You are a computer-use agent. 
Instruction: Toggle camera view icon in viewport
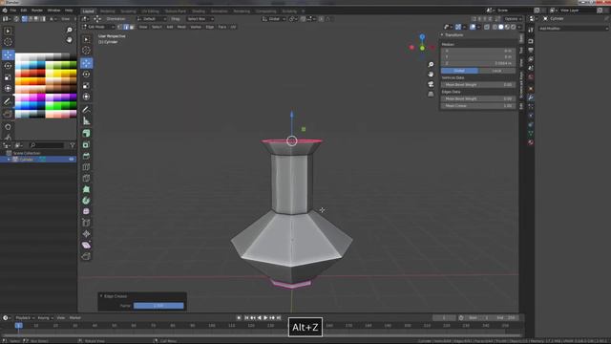431,84
